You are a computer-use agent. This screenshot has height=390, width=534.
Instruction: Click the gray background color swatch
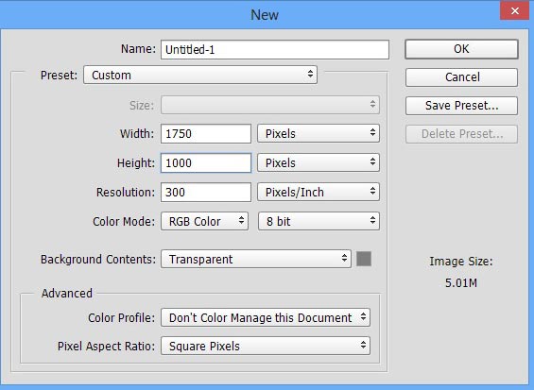pos(364,259)
